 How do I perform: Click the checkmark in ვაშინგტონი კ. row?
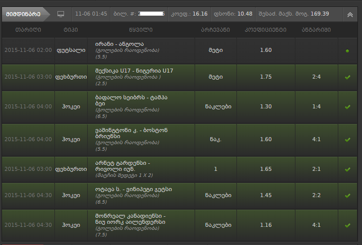347,140
